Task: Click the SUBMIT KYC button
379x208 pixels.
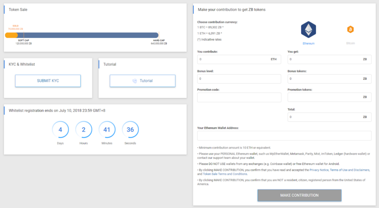Action: (48, 81)
